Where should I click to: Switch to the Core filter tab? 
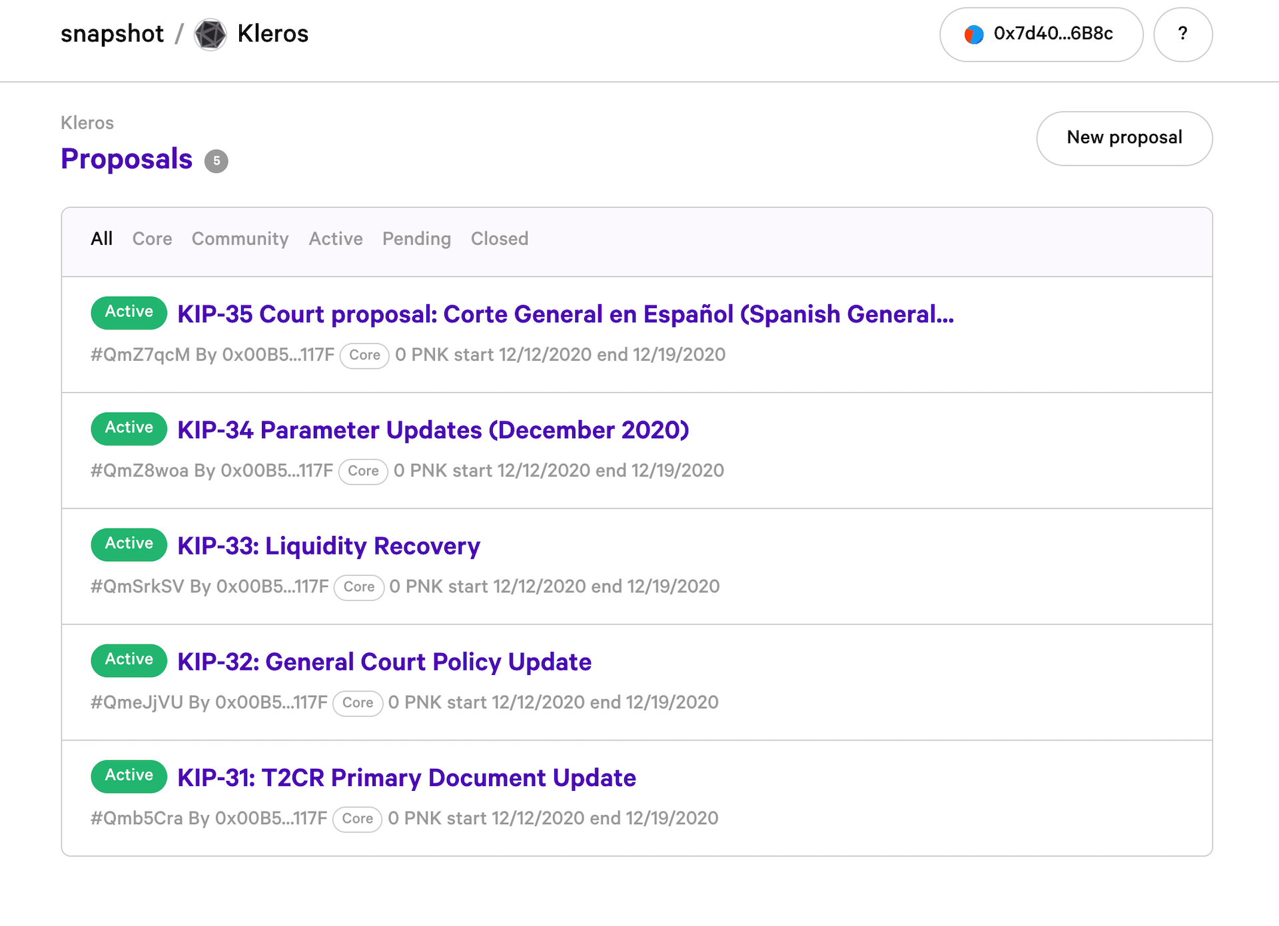[152, 239]
